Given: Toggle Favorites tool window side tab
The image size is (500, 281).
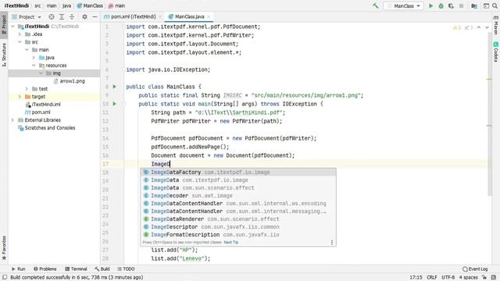Looking at the screenshot, I should (x=4, y=248).
